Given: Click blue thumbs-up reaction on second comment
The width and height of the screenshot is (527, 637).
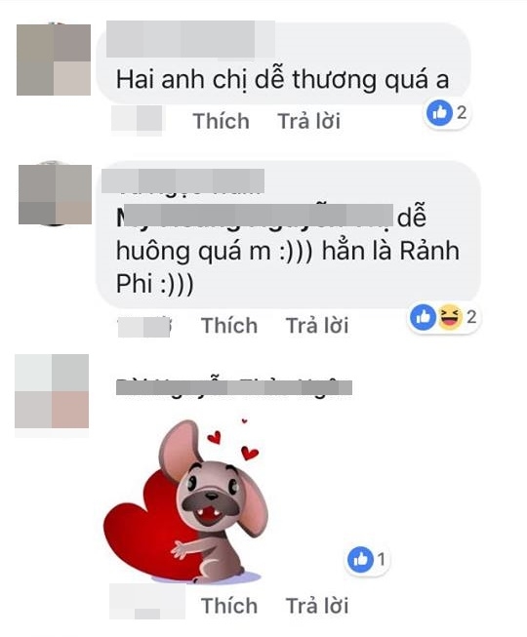Looking at the screenshot, I should pos(423,316).
